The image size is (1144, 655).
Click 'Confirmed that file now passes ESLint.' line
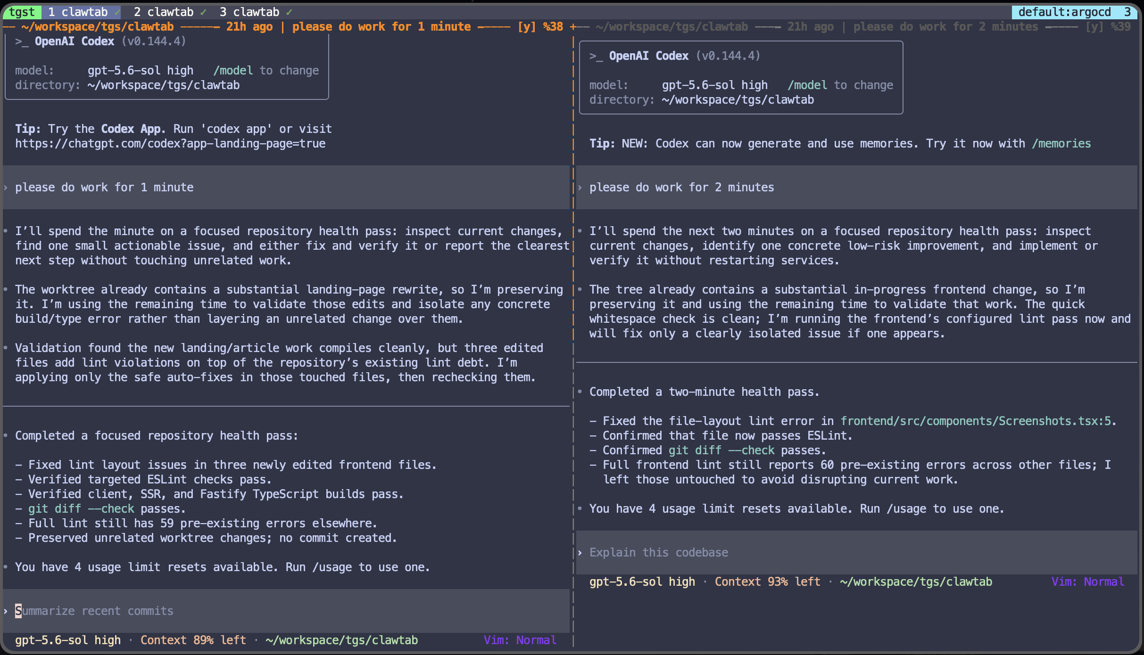pos(721,435)
